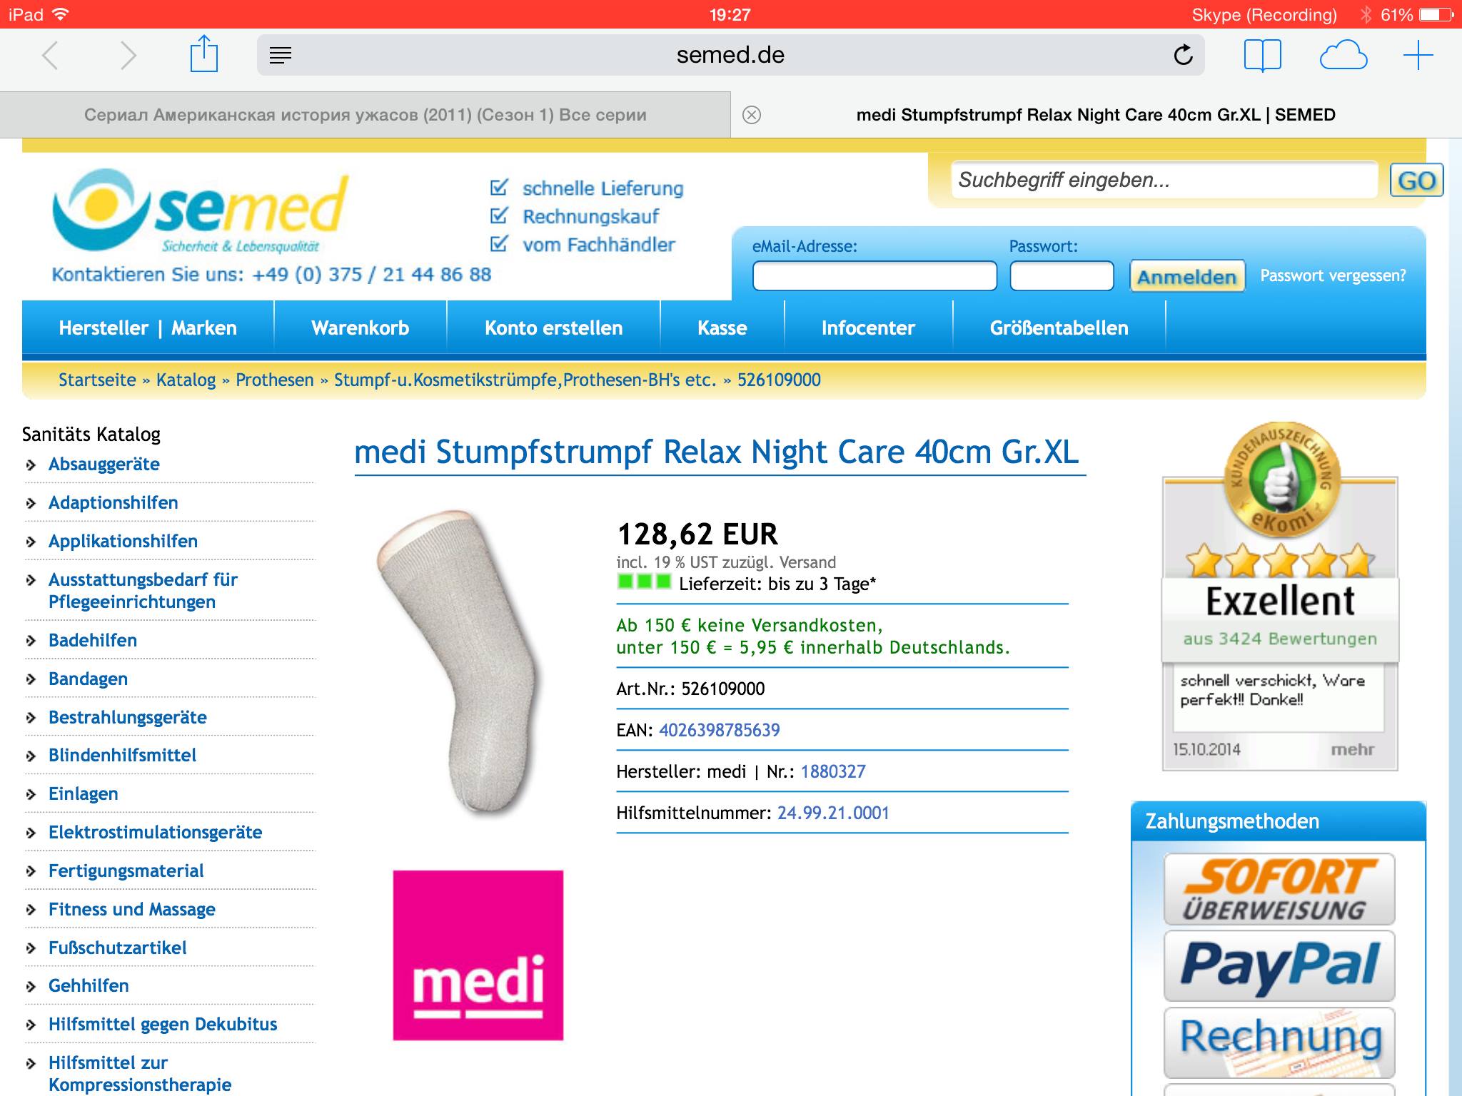This screenshot has width=1462, height=1096.
Task: Tap the Safari back arrow
Action: pos(49,55)
